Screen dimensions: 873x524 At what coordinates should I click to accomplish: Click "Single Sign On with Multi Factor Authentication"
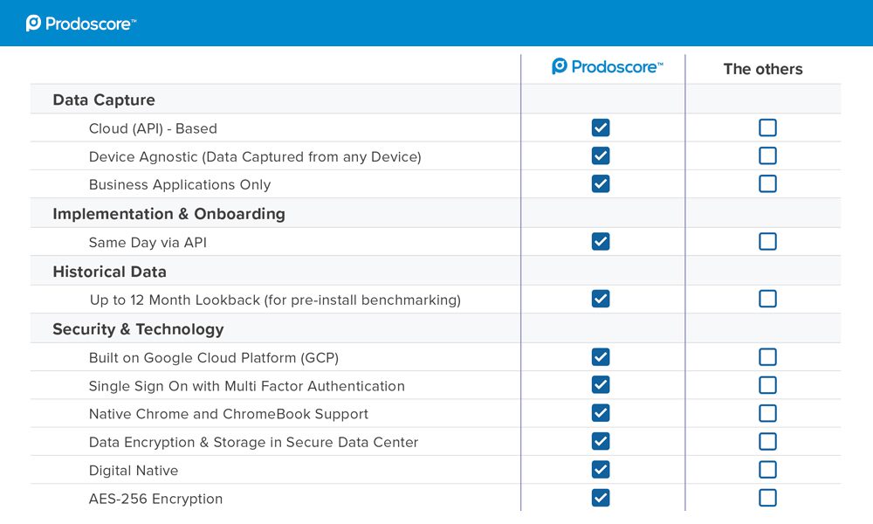click(247, 386)
